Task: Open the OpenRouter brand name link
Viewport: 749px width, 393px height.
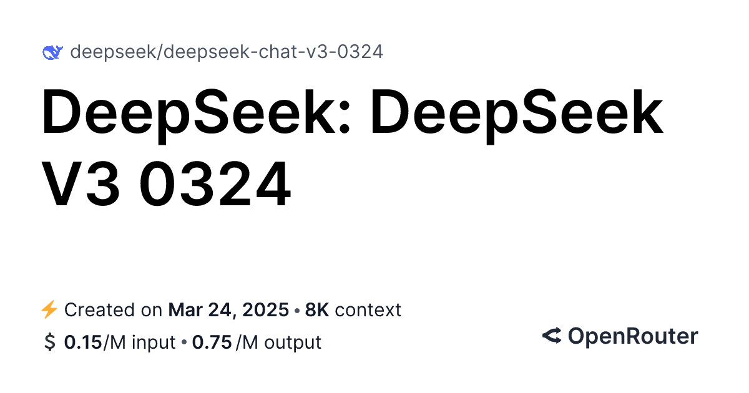Action: (x=633, y=337)
